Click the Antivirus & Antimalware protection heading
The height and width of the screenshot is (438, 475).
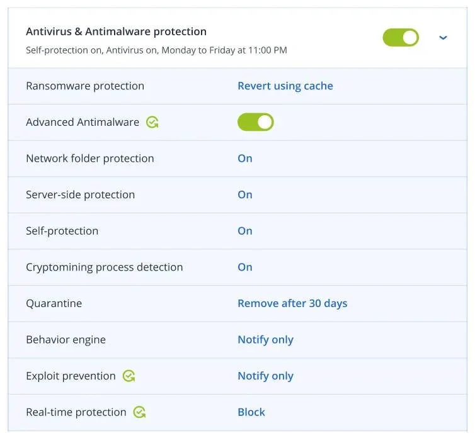pos(116,31)
